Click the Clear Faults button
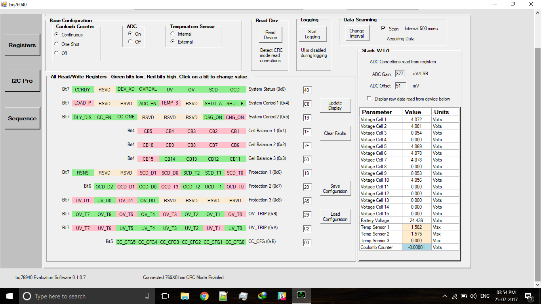This screenshot has height=304, width=541. 335,133
